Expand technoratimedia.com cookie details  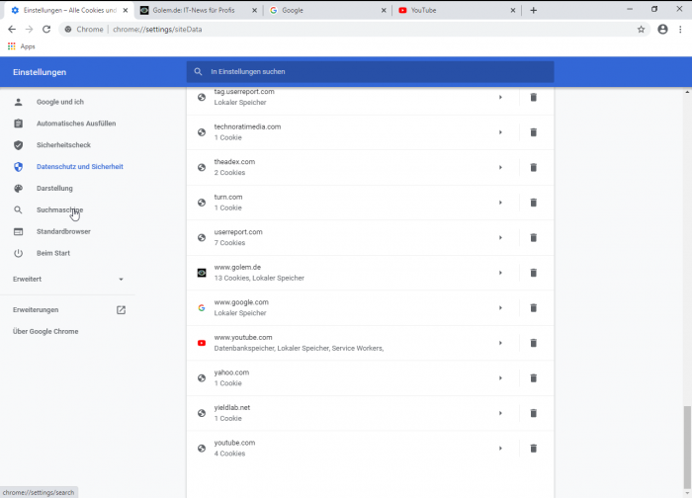tap(500, 132)
